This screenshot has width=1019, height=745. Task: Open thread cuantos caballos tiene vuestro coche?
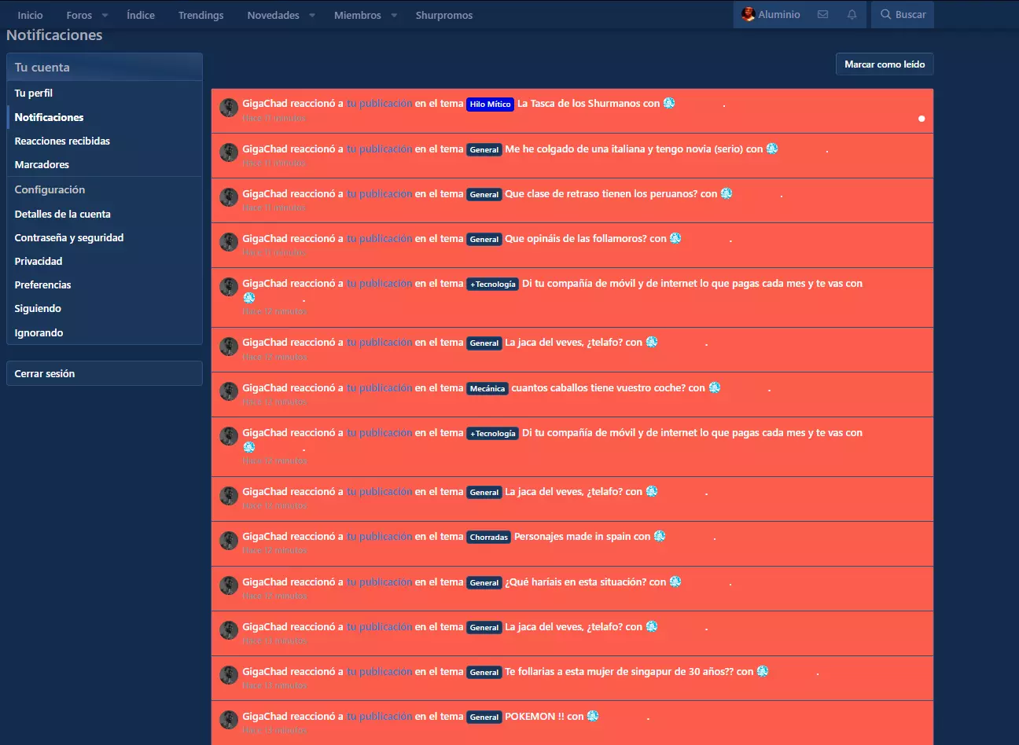point(599,387)
